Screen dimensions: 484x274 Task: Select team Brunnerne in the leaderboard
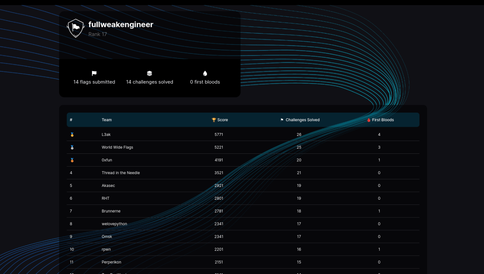tap(111, 211)
